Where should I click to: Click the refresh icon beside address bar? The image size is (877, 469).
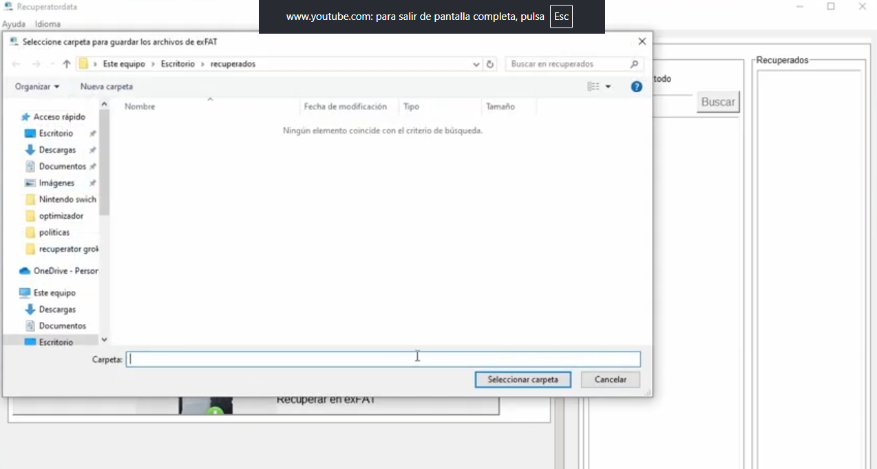pos(490,64)
